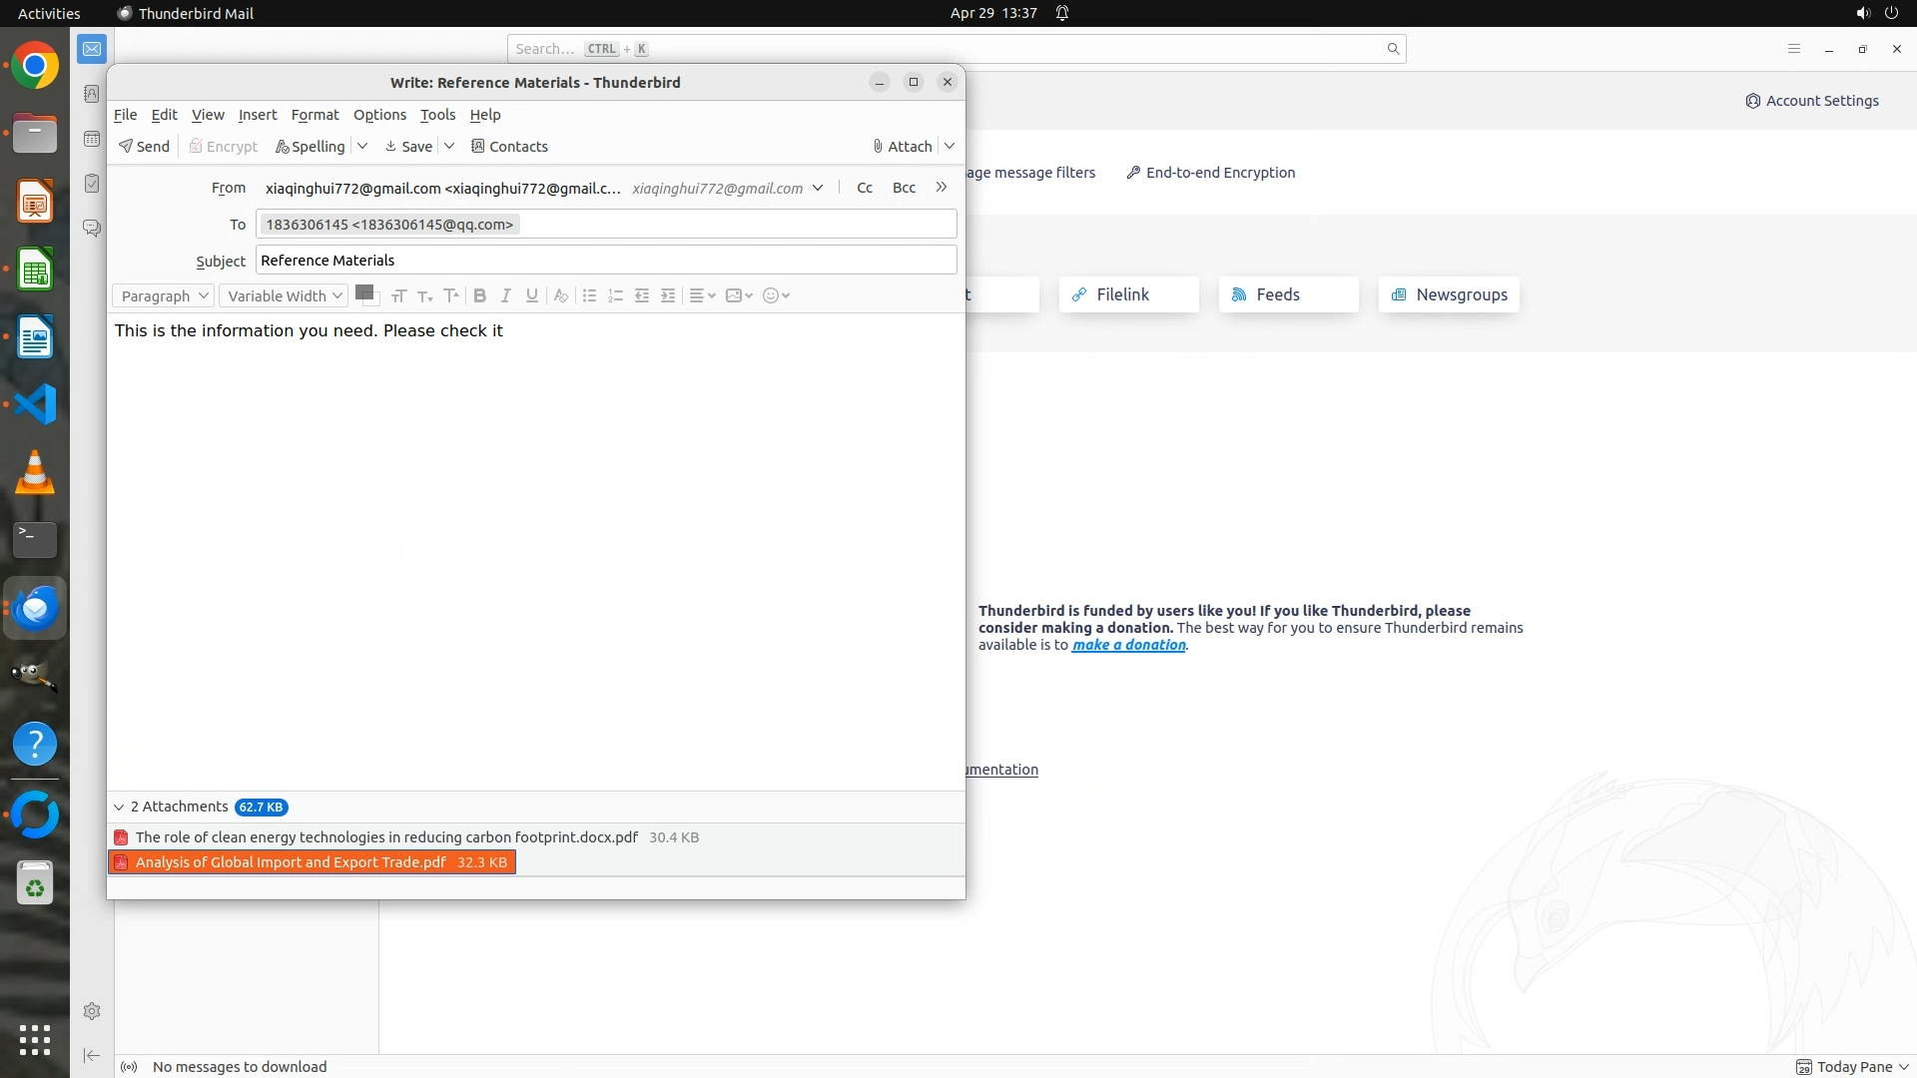Add a Bcc recipient field
This screenshot has width=1917, height=1078.
(x=904, y=188)
